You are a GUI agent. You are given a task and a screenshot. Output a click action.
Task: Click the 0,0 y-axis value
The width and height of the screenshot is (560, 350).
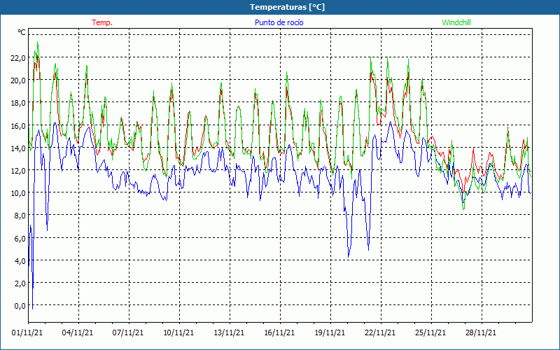20,306
